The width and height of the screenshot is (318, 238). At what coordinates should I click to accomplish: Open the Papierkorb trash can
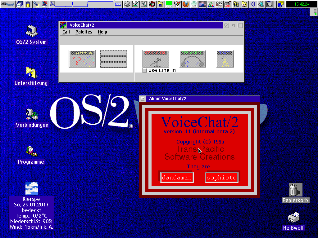tap(296, 190)
